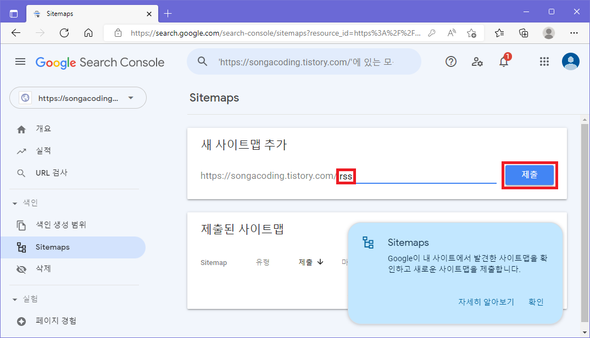Click the page vertical scrollbar

click(585, 222)
